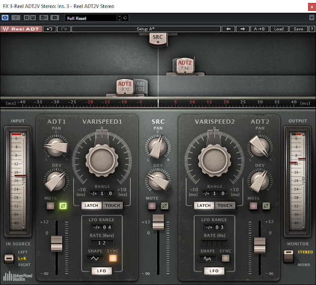Flip the MONITOR stereo/mono switch
Viewport: 316px width, 285px height.
coord(288,256)
